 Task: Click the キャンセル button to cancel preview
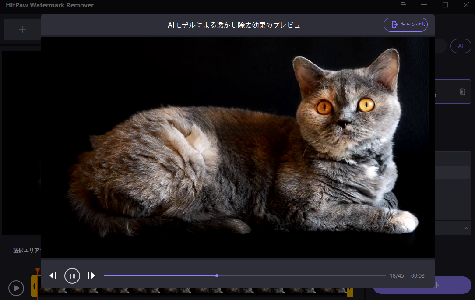[405, 25]
